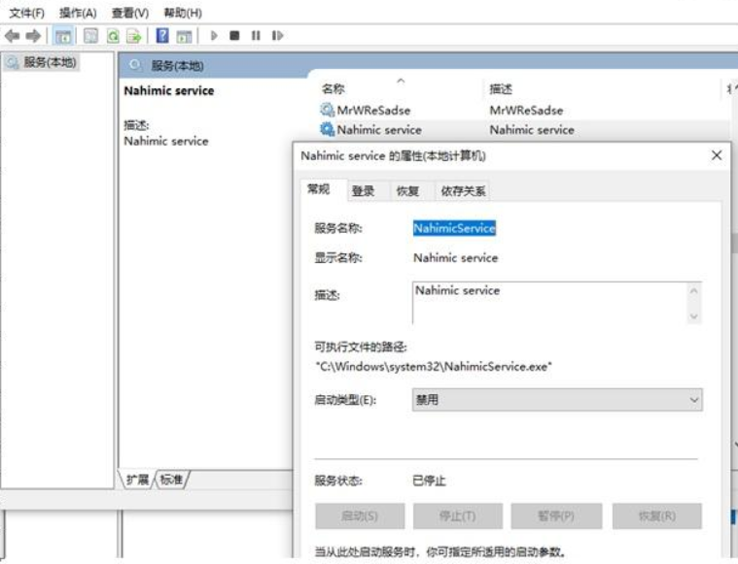The width and height of the screenshot is (738, 564).
Task: Open Help via the question mark icon
Action: [x=162, y=36]
